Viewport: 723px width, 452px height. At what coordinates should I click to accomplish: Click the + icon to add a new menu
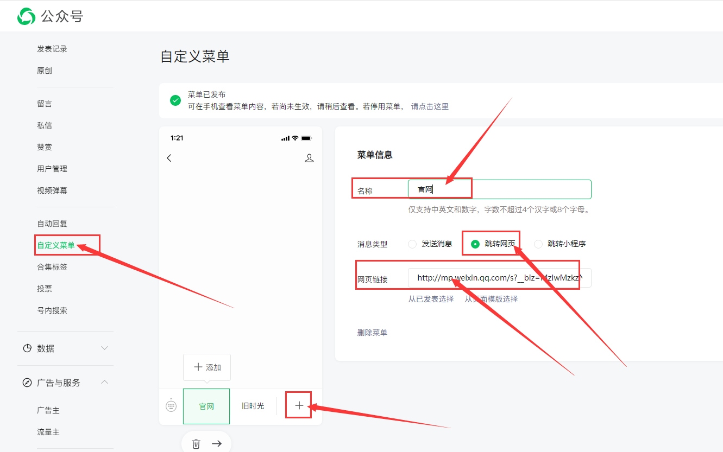pos(298,405)
